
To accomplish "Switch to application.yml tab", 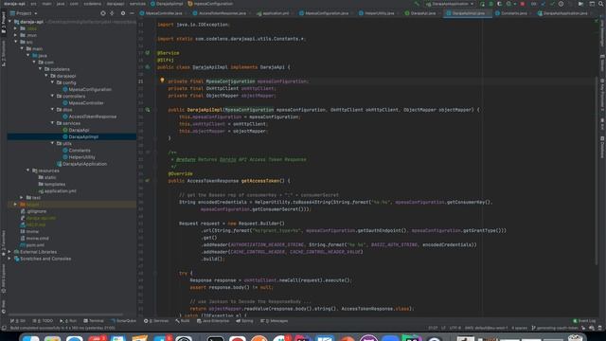I will click(276, 13).
